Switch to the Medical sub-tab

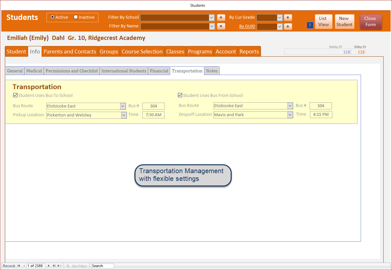[34, 71]
